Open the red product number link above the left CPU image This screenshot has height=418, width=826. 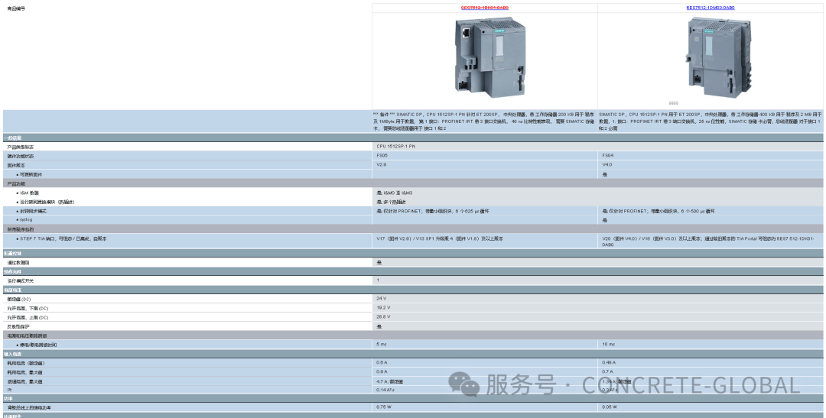tap(485, 8)
